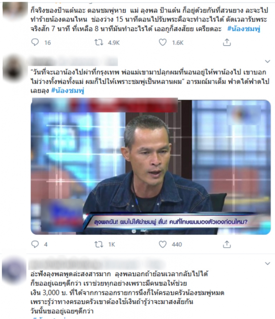Open the blurred username of the second tweet
Image resolution: width=275 pixels, height=319 pixels.
(x=74, y=61)
